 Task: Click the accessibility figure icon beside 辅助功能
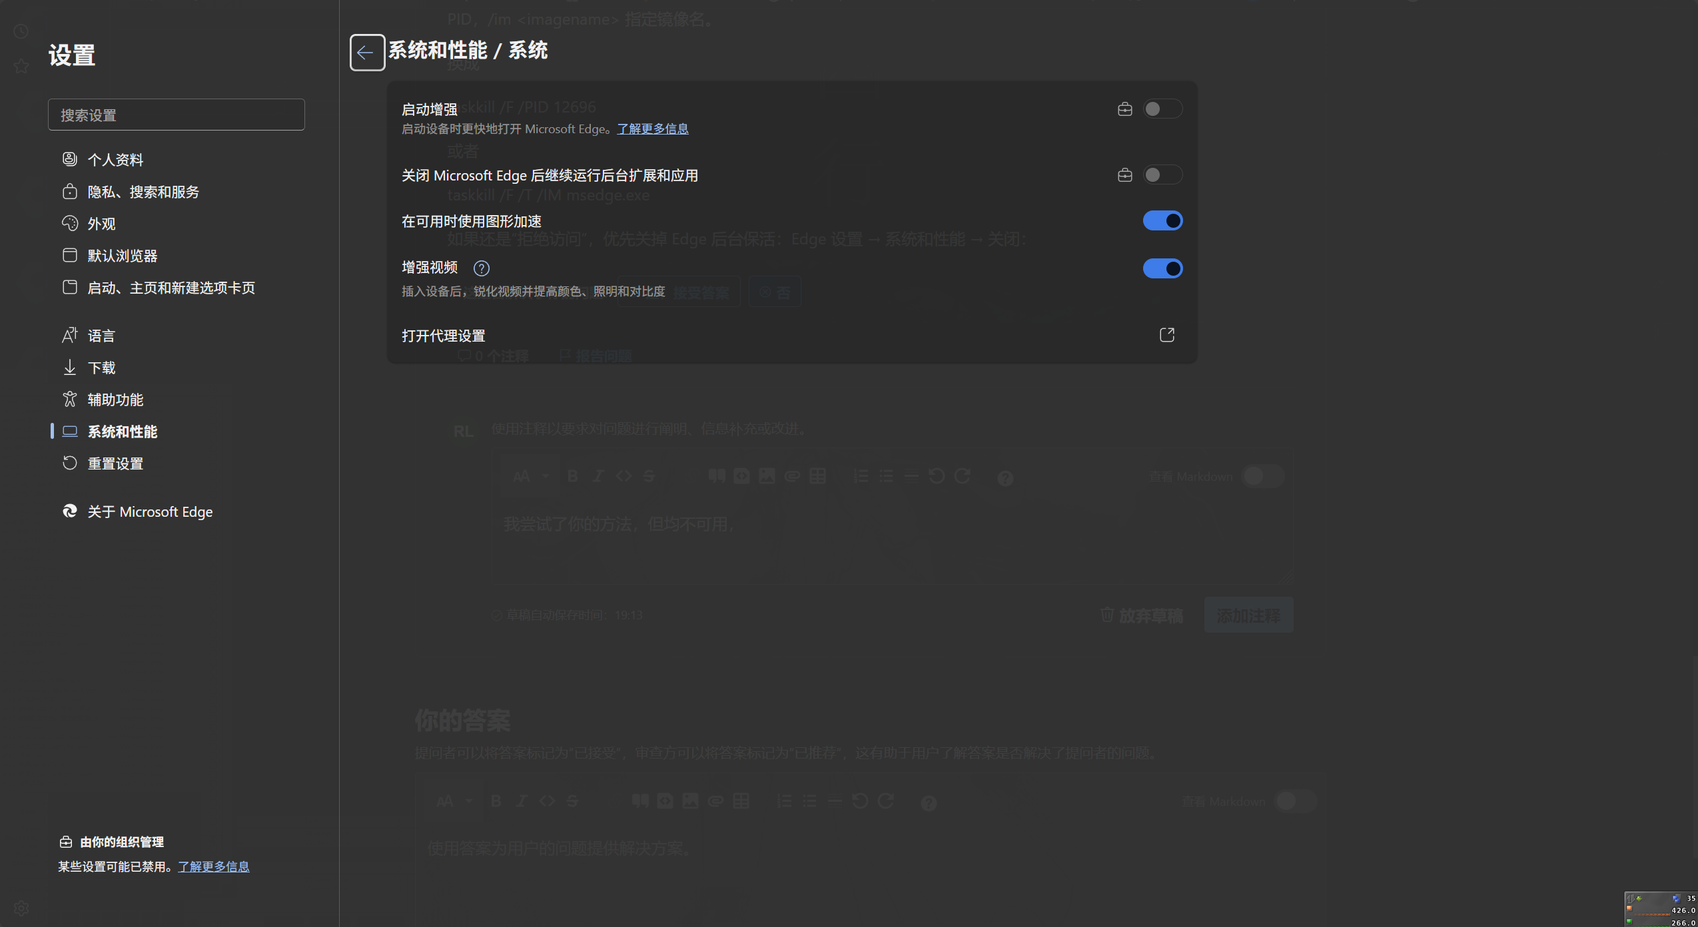pos(70,399)
